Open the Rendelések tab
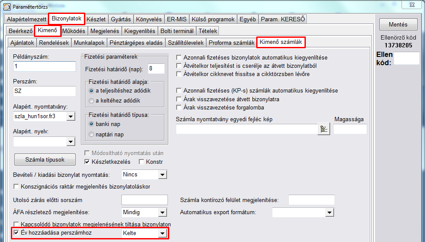This screenshot has width=425, height=242. point(54,43)
